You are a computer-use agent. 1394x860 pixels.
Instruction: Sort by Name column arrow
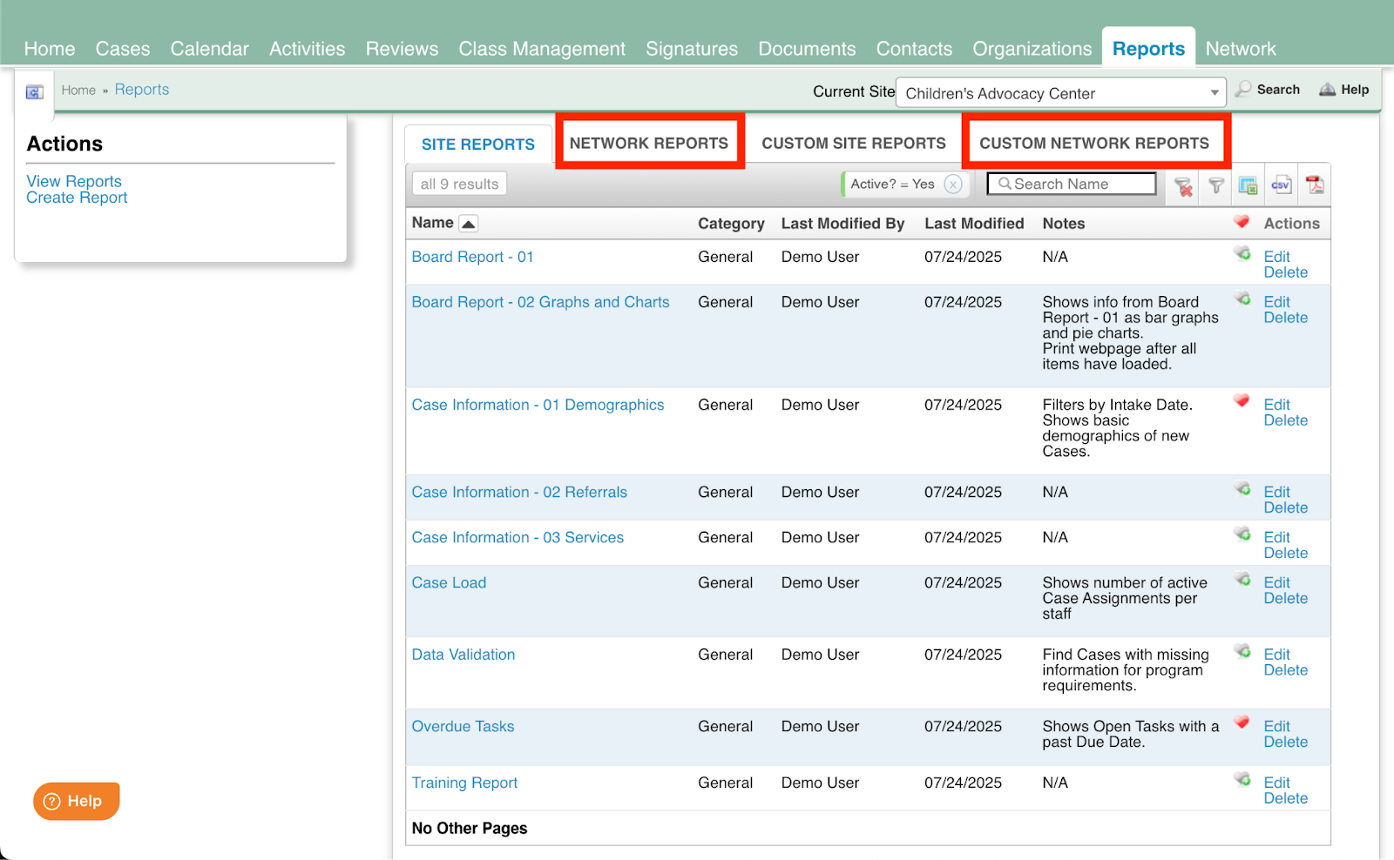468,224
